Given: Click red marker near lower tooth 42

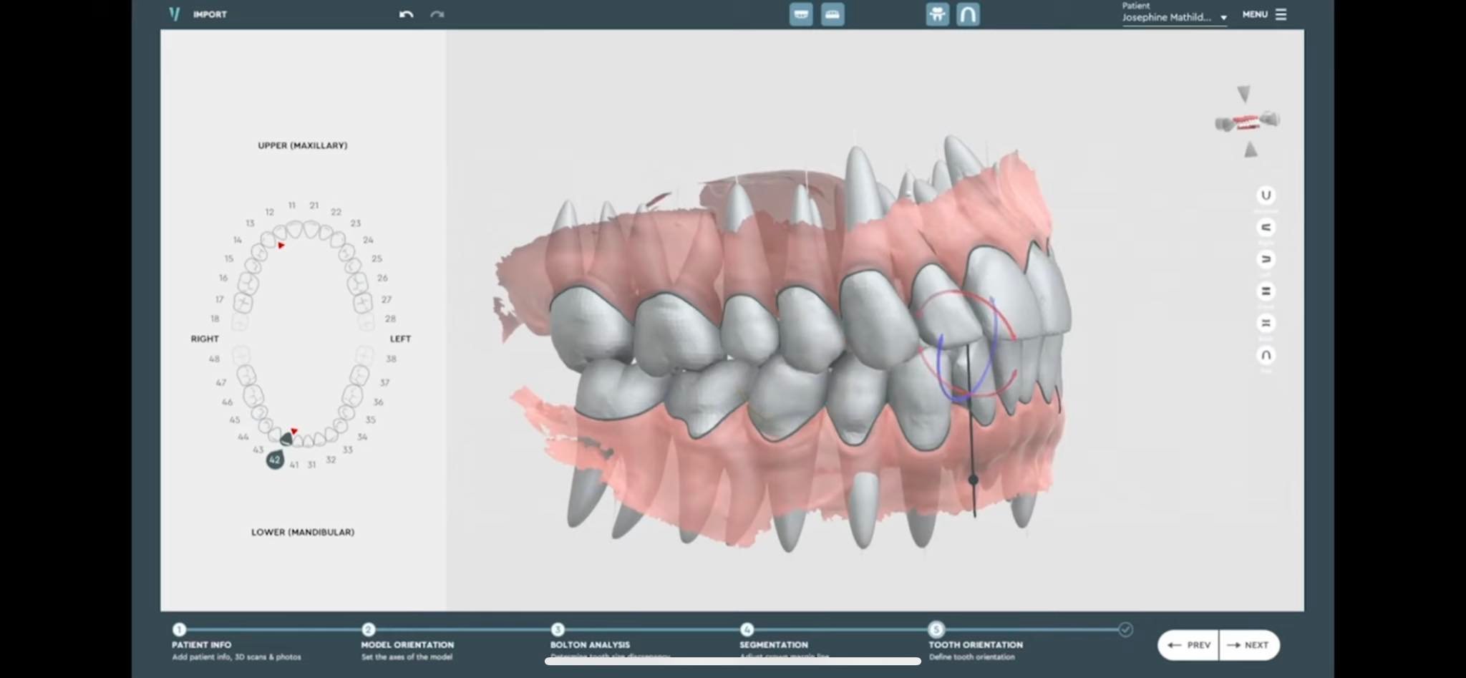Looking at the screenshot, I should pyautogui.click(x=294, y=431).
